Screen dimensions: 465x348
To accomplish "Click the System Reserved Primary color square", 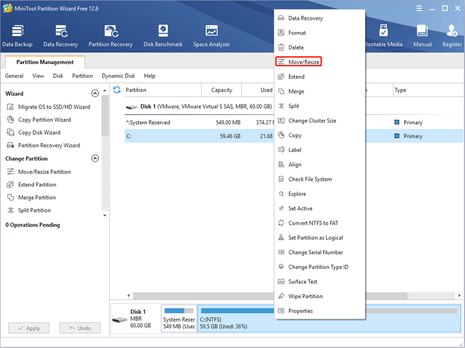I will (397, 122).
